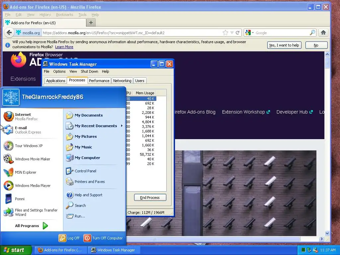Click the Windows Start button

pyautogui.click(x=16, y=250)
